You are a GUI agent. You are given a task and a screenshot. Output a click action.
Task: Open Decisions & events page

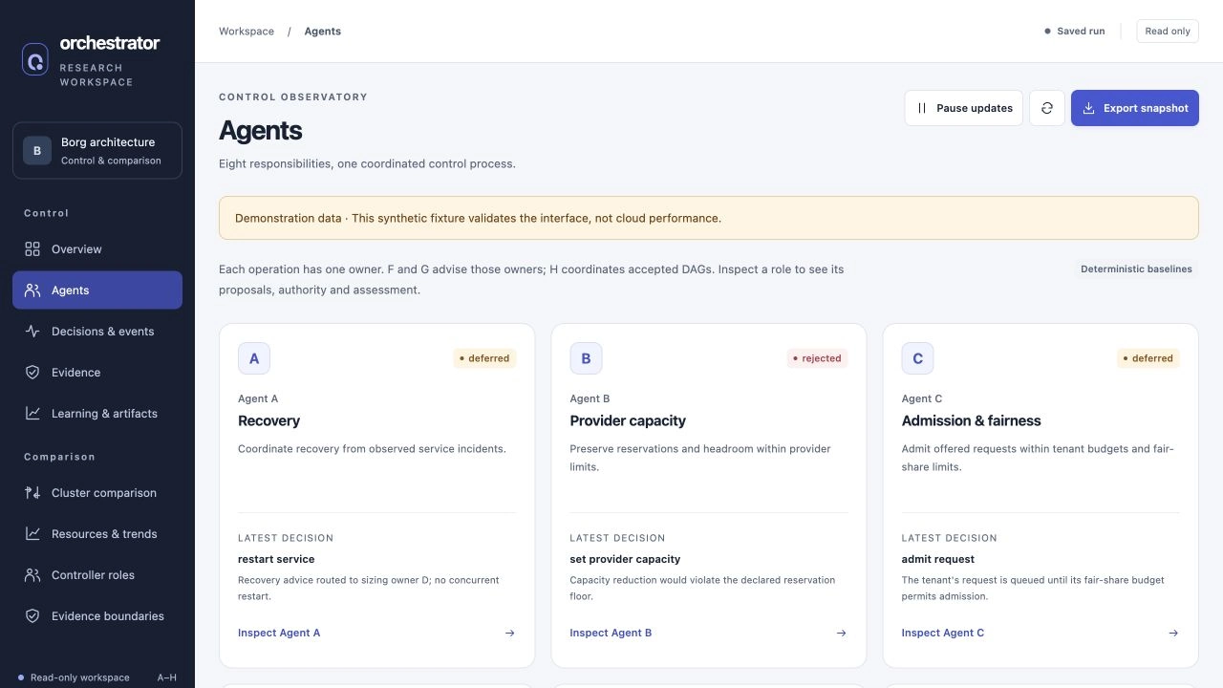pos(97,332)
